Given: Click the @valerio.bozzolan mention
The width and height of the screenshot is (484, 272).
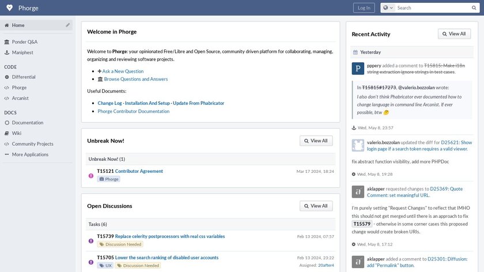Looking at the screenshot, I should point(417,88).
